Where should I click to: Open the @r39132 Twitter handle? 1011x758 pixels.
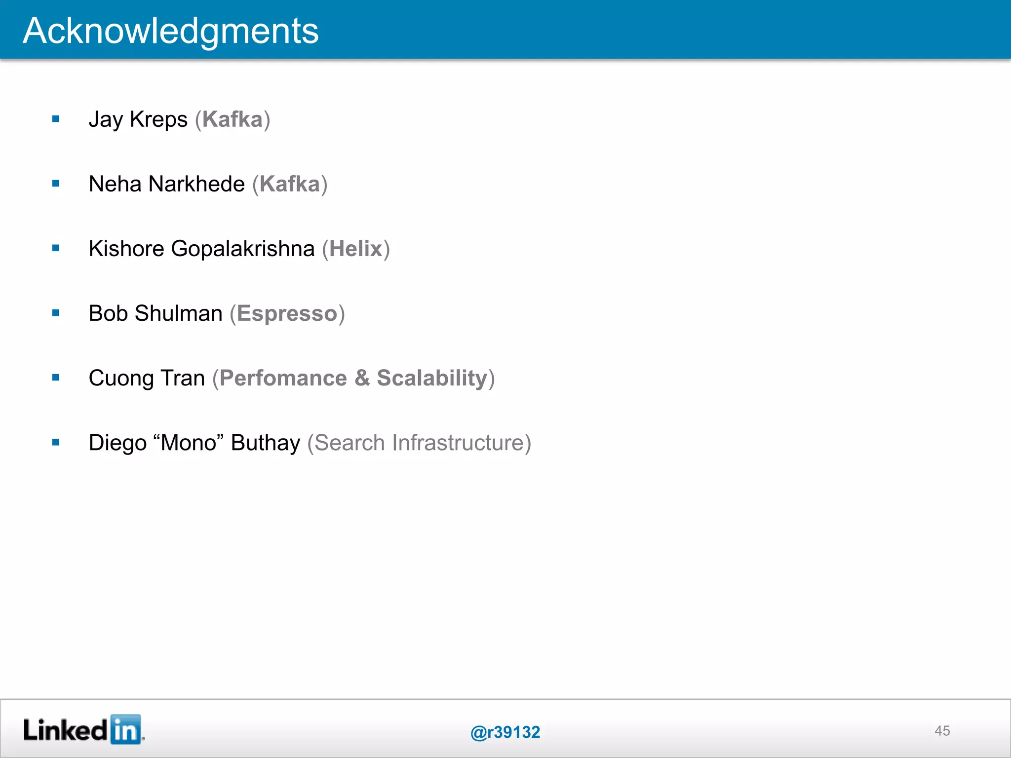pos(505,732)
